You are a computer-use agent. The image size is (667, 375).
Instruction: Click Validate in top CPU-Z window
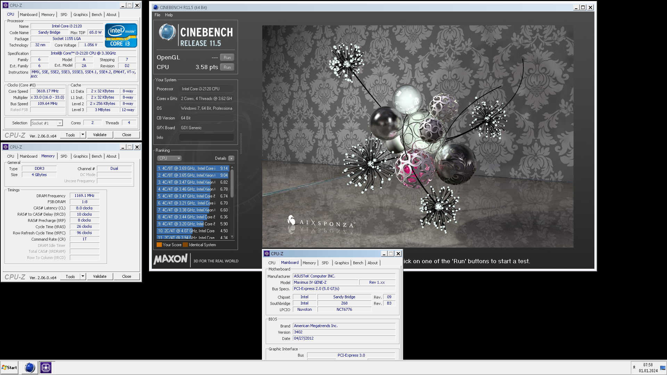point(100,135)
